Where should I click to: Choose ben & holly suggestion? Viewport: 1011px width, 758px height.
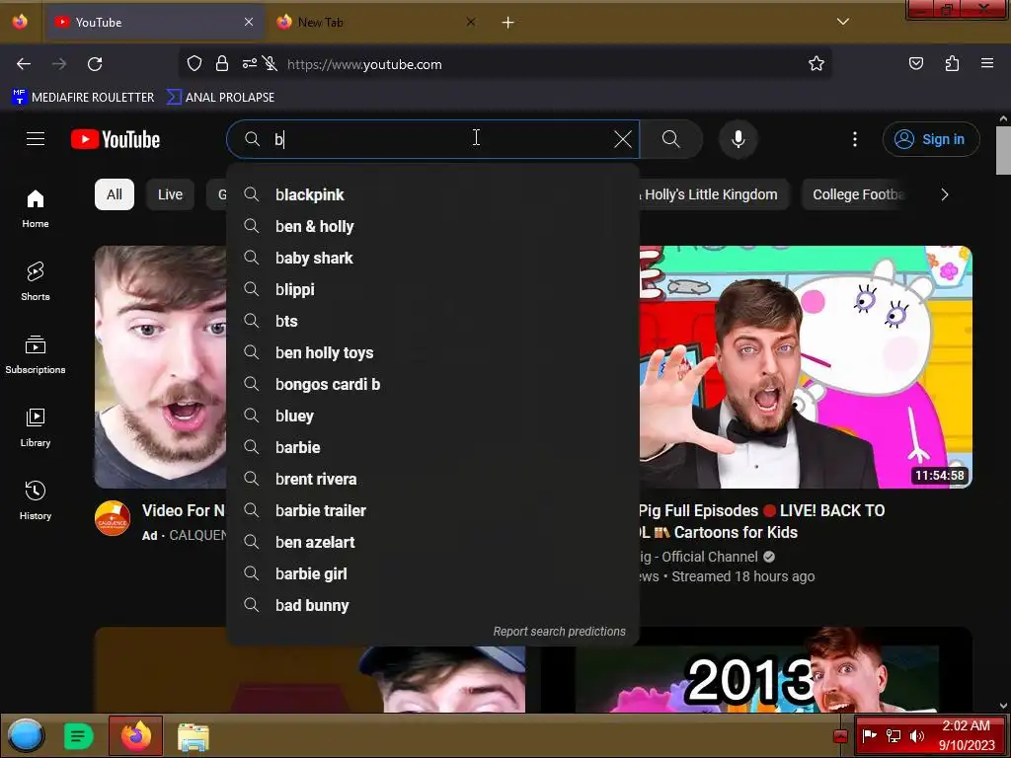click(x=432, y=226)
